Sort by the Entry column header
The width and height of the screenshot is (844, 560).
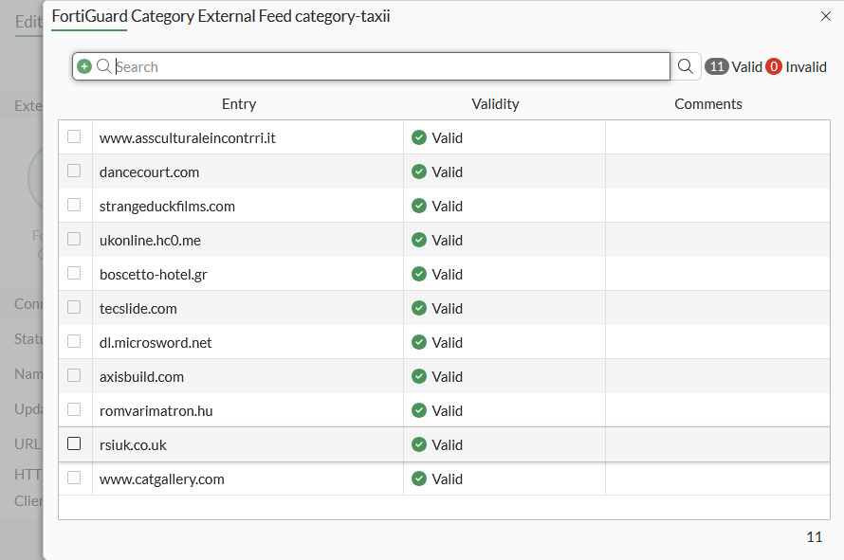(239, 104)
